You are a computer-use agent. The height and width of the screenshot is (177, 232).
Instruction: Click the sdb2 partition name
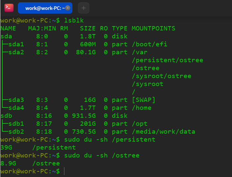tap(16, 132)
